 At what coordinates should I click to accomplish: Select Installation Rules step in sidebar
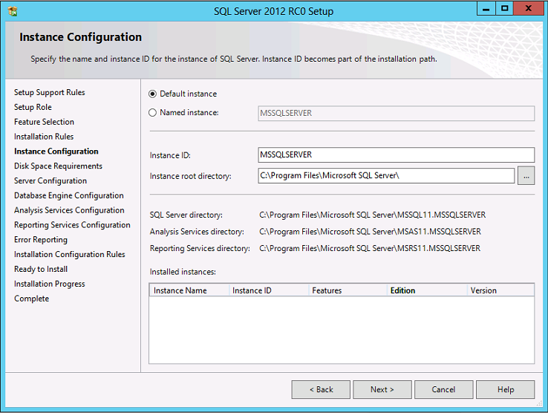click(44, 137)
